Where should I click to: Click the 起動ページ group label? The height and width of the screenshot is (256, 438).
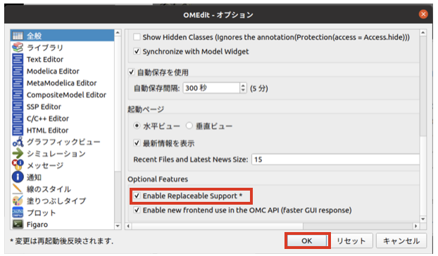pyautogui.click(x=146, y=109)
